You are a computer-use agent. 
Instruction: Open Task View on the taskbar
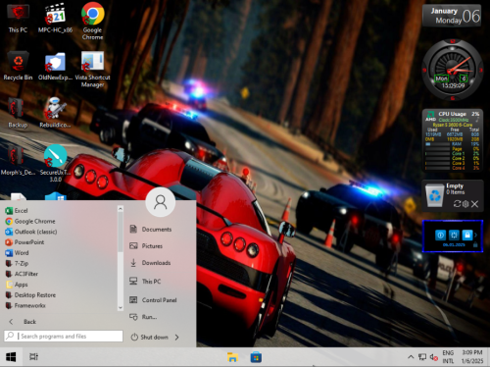point(33,357)
